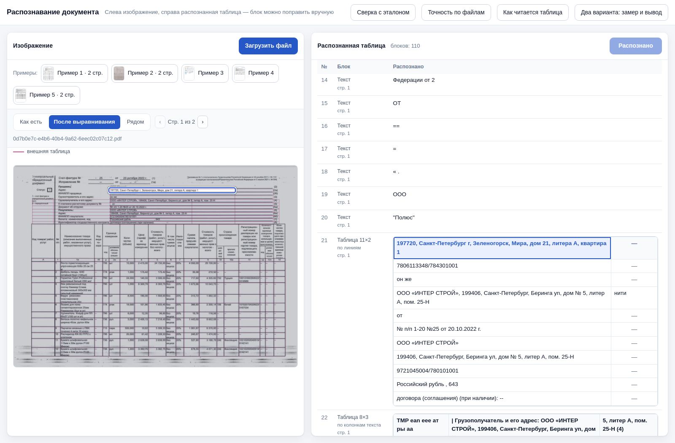Select the cell 197720, Санкт-Петербург г, Зеленогорск

point(502,248)
